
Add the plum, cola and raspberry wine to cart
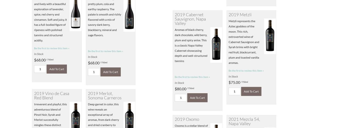click(110, 72)
